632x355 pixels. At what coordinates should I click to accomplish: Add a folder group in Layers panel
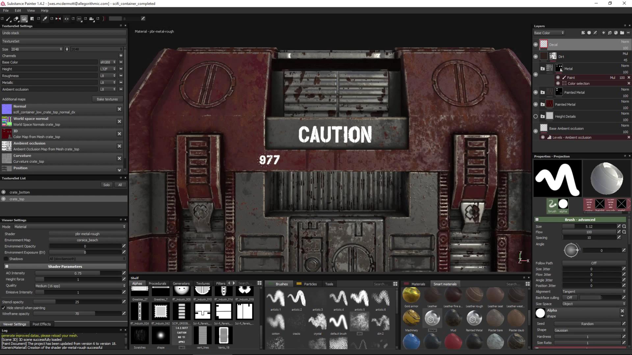(622, 33)
